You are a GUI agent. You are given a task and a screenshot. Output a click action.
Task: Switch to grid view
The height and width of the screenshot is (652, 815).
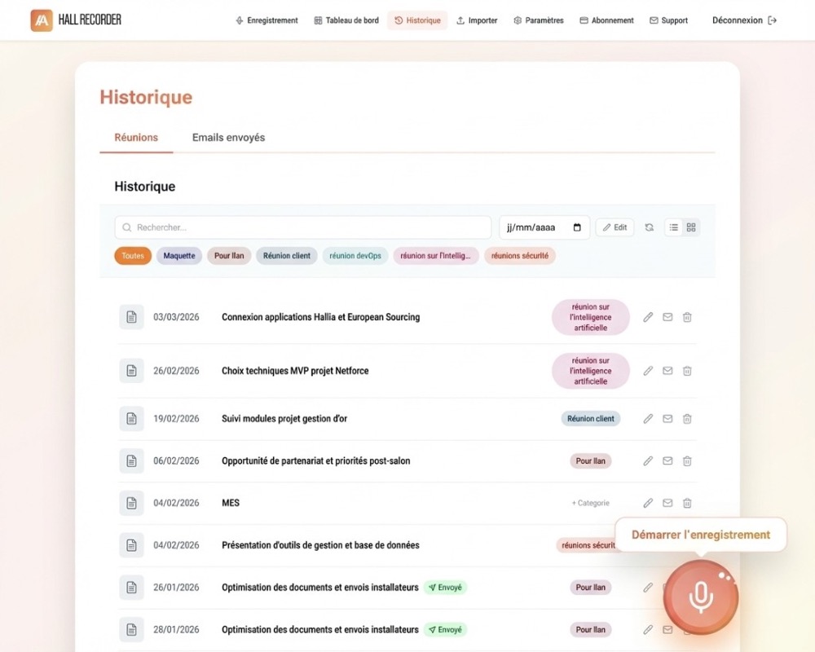coord(691,227)
